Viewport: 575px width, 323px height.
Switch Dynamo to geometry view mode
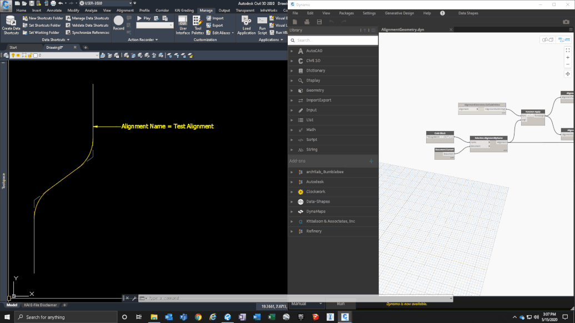[x=547, y=40]
